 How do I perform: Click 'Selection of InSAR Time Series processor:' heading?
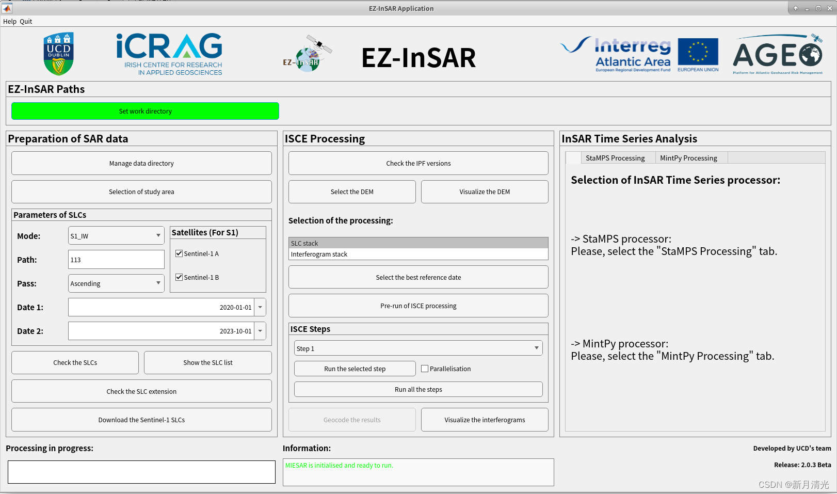[x=675, y=180]
